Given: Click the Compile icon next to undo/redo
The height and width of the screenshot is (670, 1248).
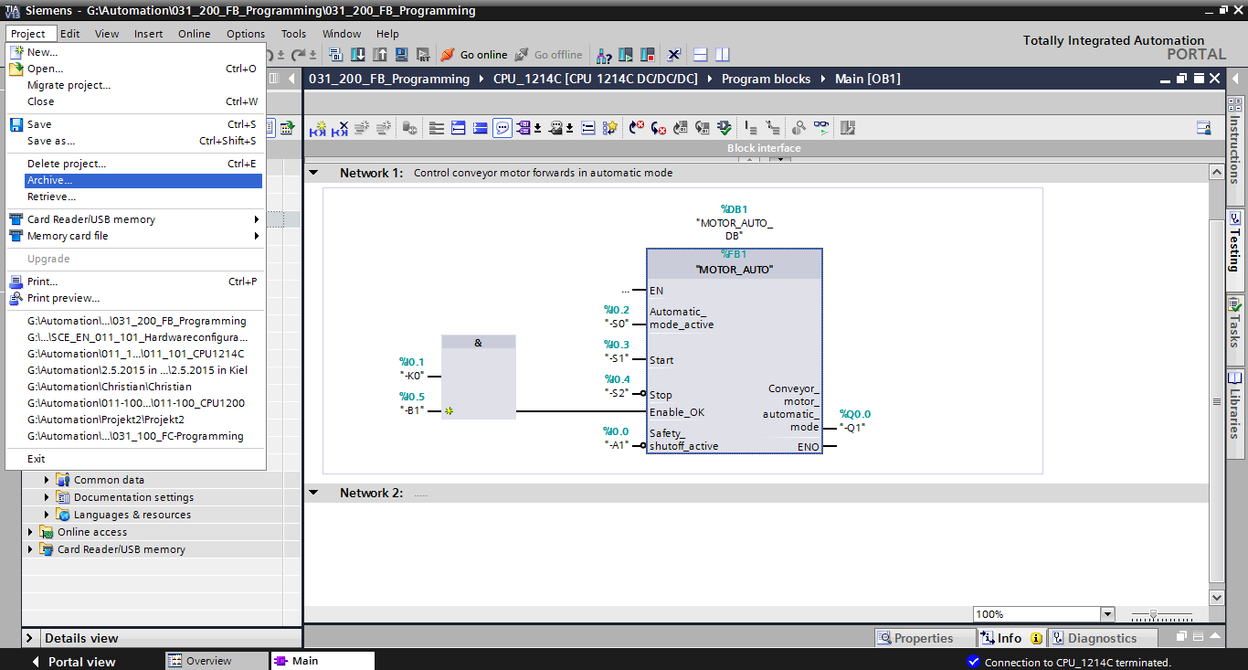Looking at the screenshot, I should coord(335,55).
